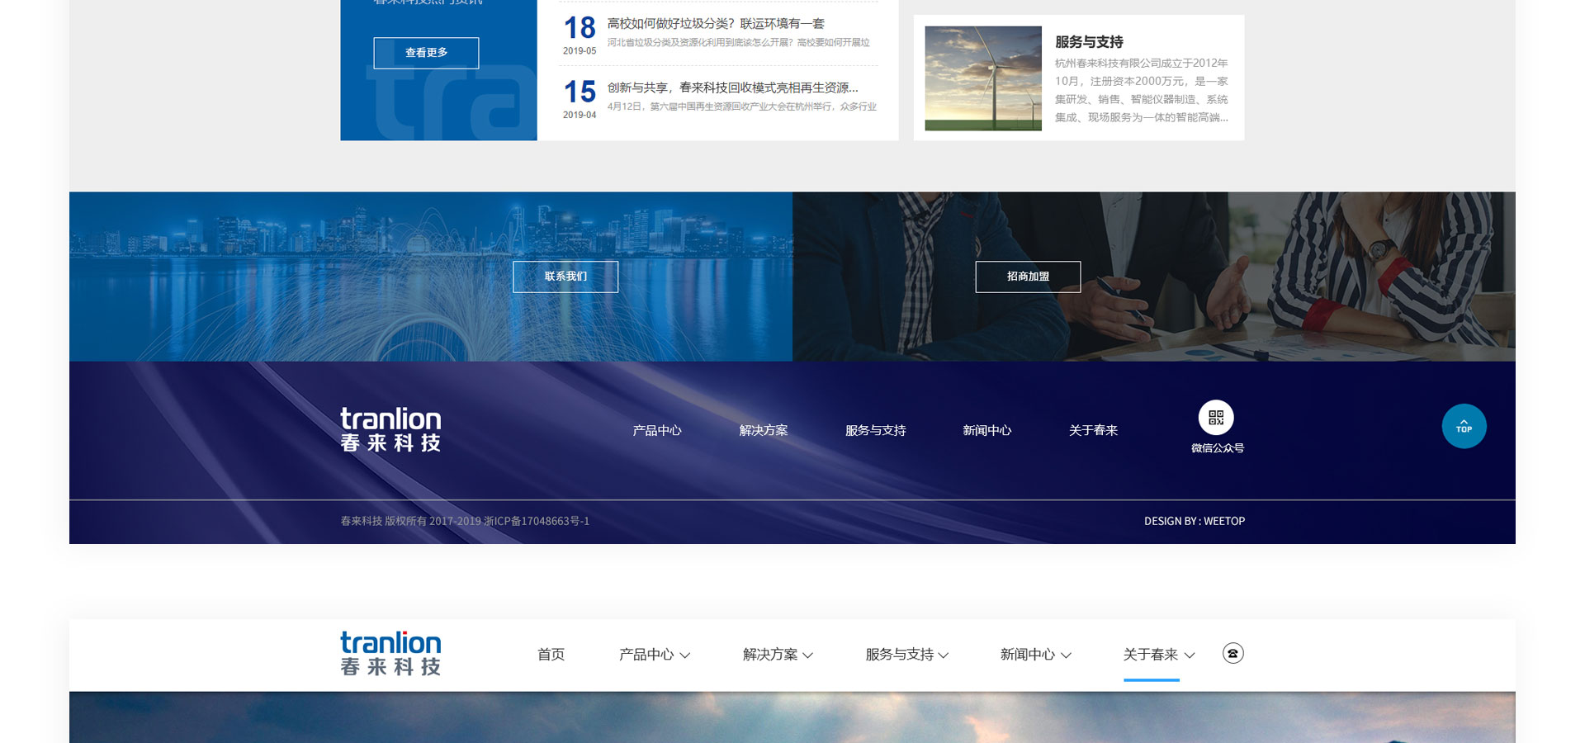Image resolution: width=1585 pixels, height=743 pixels.
Task: Expand the 解决方案 dropdown in header
Action: coord(778,655)
